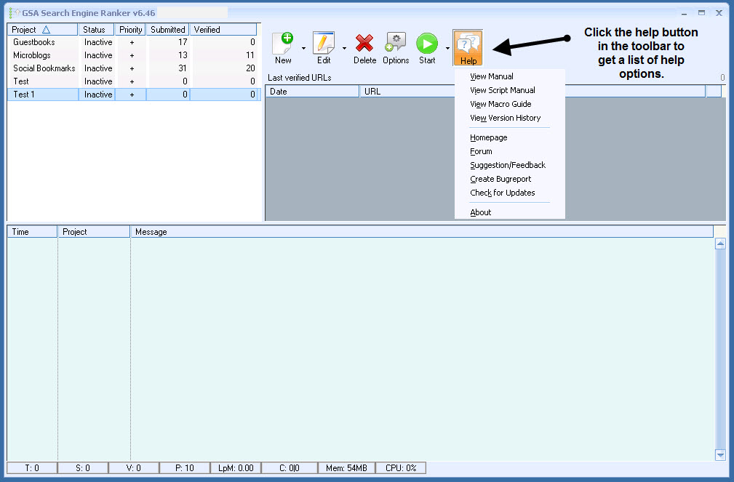The image size is (734, 482).
Task: Select Create Bugreport from the menu
Action: [500, 179]
